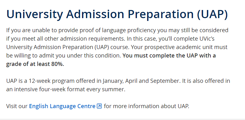Viewport: 245px width, 120px height.
Task: Click 'for more information about UAP' text
Action: click(147, 106)
